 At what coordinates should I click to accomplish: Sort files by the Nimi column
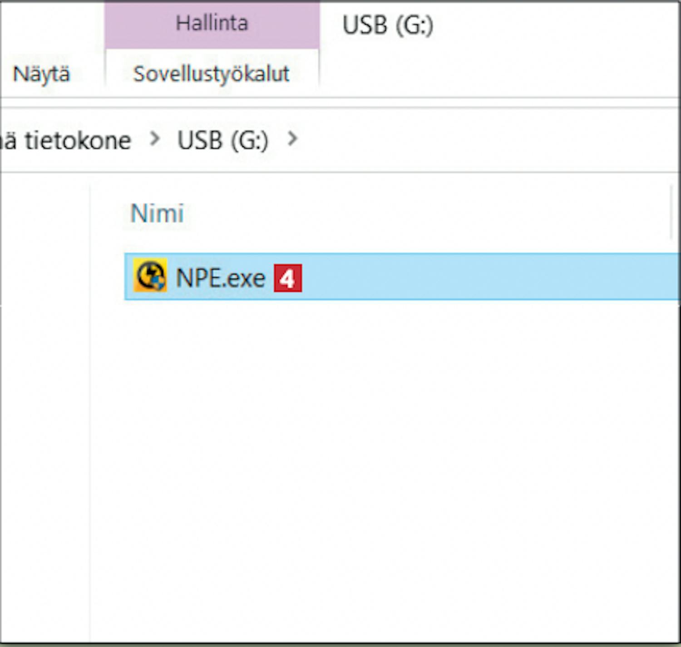click(157, 213)
